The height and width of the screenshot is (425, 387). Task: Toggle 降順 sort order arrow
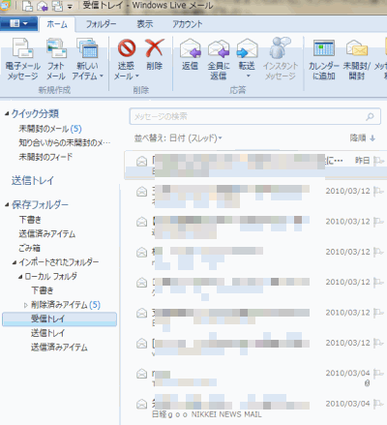coord(372,138)
